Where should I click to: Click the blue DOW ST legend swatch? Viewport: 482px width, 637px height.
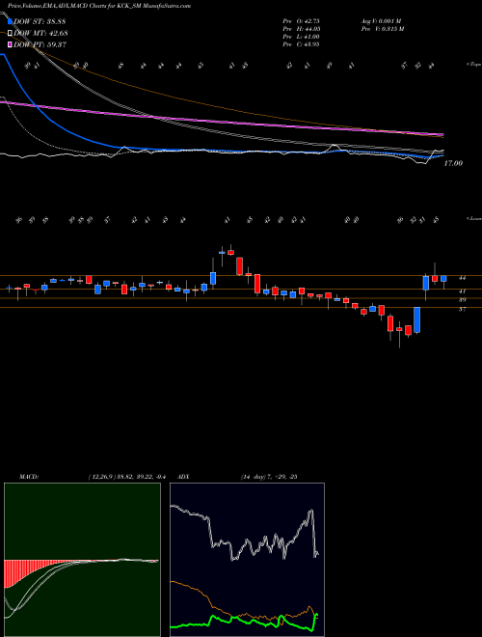(10, 21)
